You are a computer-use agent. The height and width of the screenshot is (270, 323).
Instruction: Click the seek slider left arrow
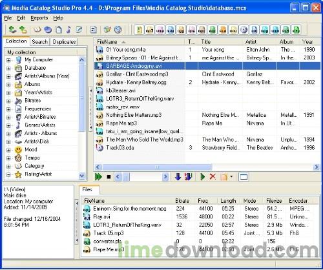point(118,177)
